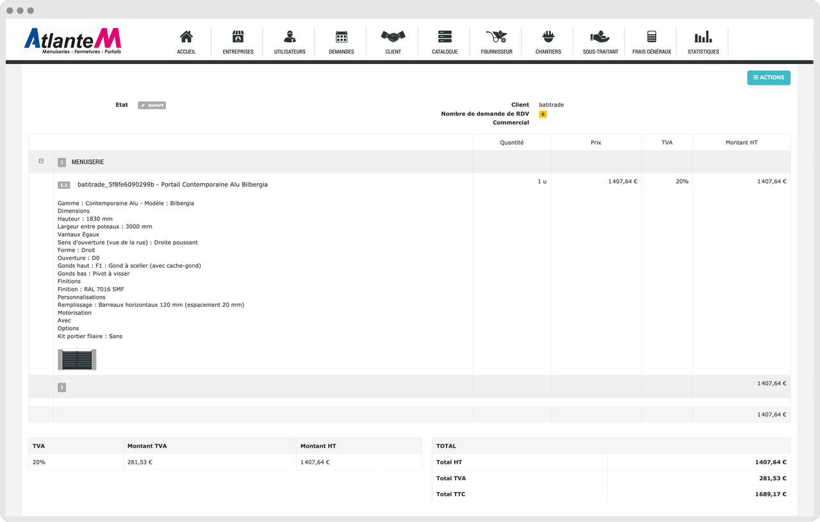820x522 pixels.
Task: Open the Client section
Action: (x=393, y=41)
